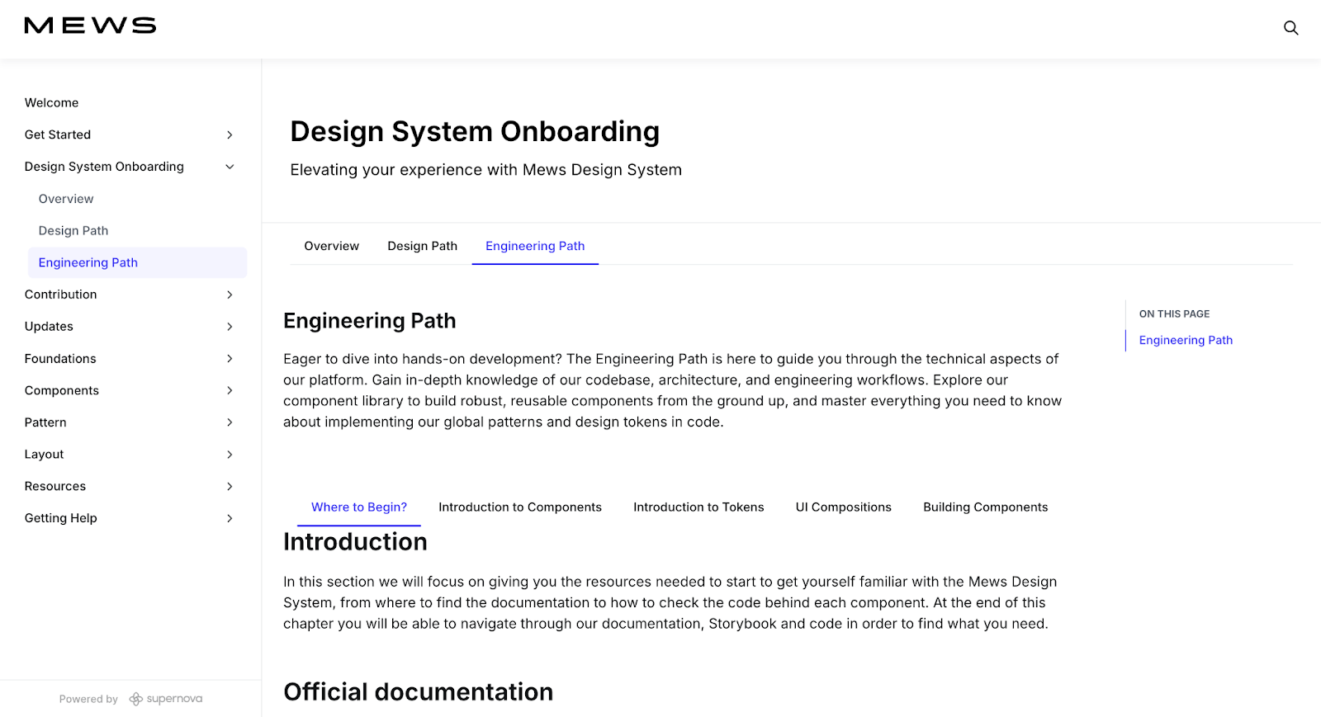Expand the Pattern section chevron

pyautogui.click(x=230, y=422)
